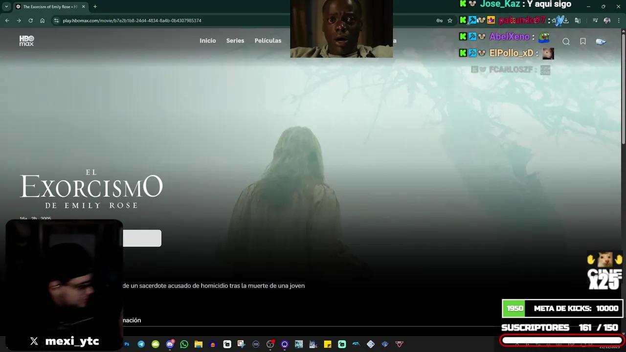The image size is (626, 352).
Task: Click the 'sacerdote acusado de homicidio' synopsis text
Action: click(214, 286)
